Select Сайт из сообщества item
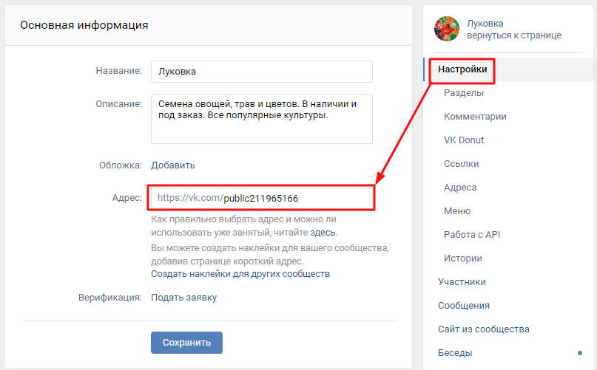 click(x=483, y=329)
